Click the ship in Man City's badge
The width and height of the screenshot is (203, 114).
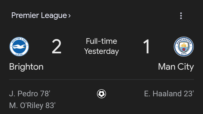click(184, 45)
